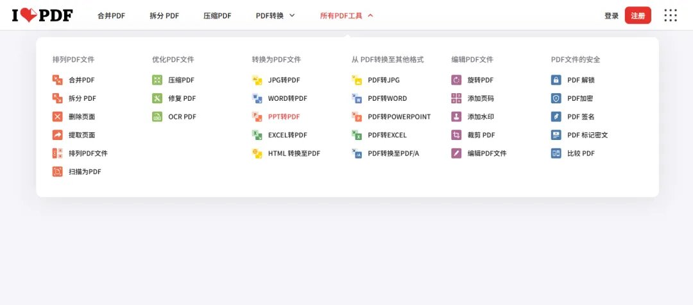Open the PDF转POWERPOINT text link
Screen dimensions: 693x305
coord(399,117)
